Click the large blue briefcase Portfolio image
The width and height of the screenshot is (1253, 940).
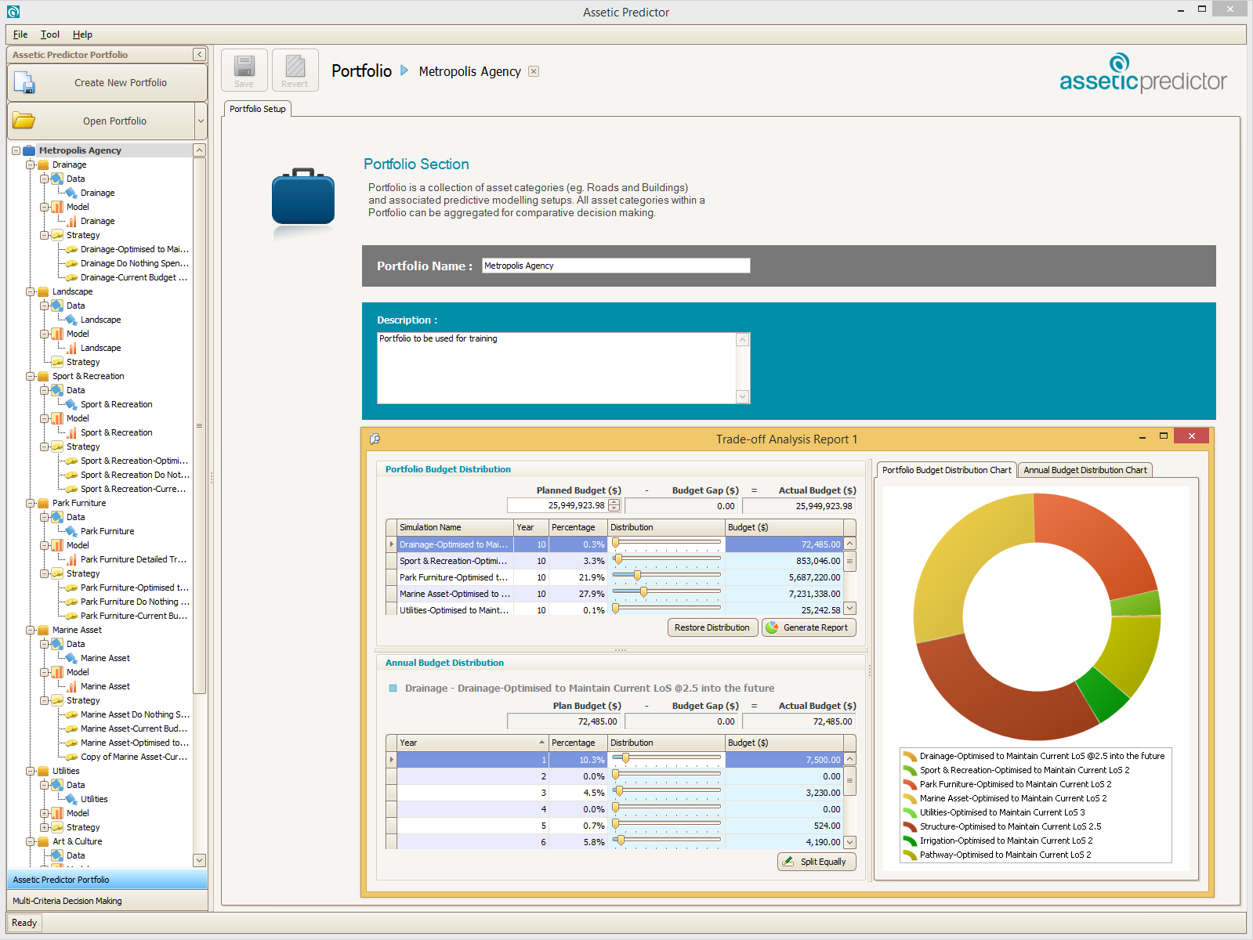click(303, 197)
